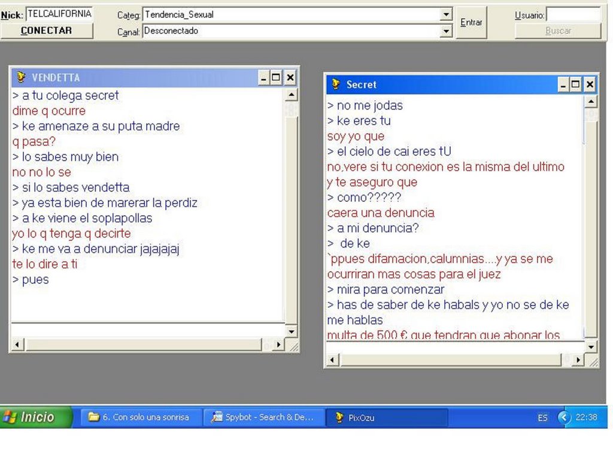Open the Inicio start menu
Screen dimensions: 613x460
pyautogui.click(x=37, y=417)
